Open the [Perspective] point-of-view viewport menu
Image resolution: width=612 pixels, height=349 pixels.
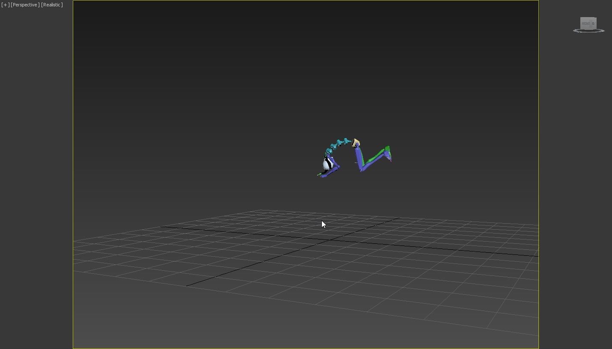tap(25, 5)
